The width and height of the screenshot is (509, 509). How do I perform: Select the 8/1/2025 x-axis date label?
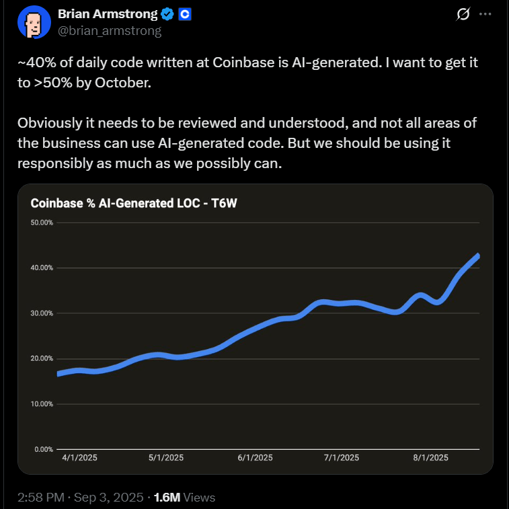(x=431, y=458)
